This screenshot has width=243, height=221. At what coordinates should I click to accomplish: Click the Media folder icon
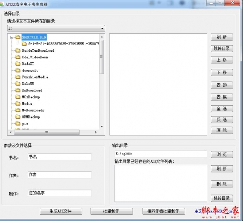[x=18, y=103]
